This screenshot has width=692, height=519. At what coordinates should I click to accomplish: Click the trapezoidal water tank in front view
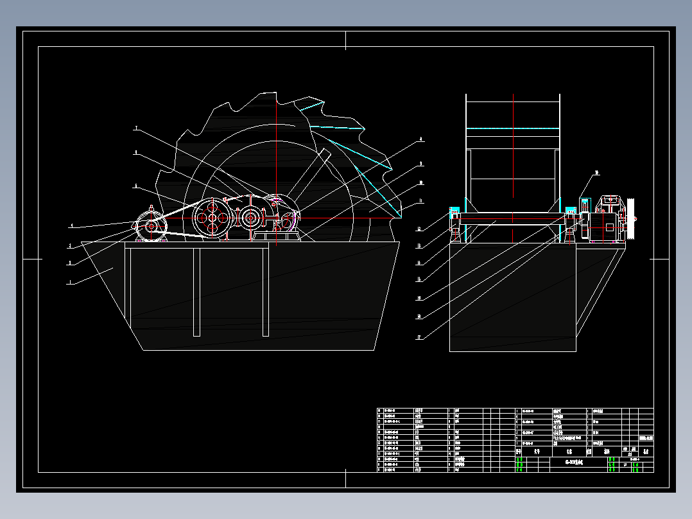241,296
